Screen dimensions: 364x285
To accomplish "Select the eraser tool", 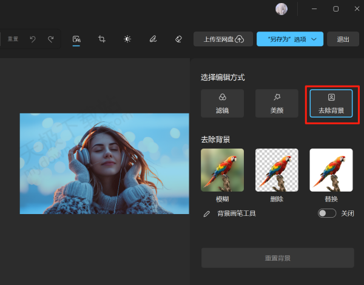I will pos(178,39).
